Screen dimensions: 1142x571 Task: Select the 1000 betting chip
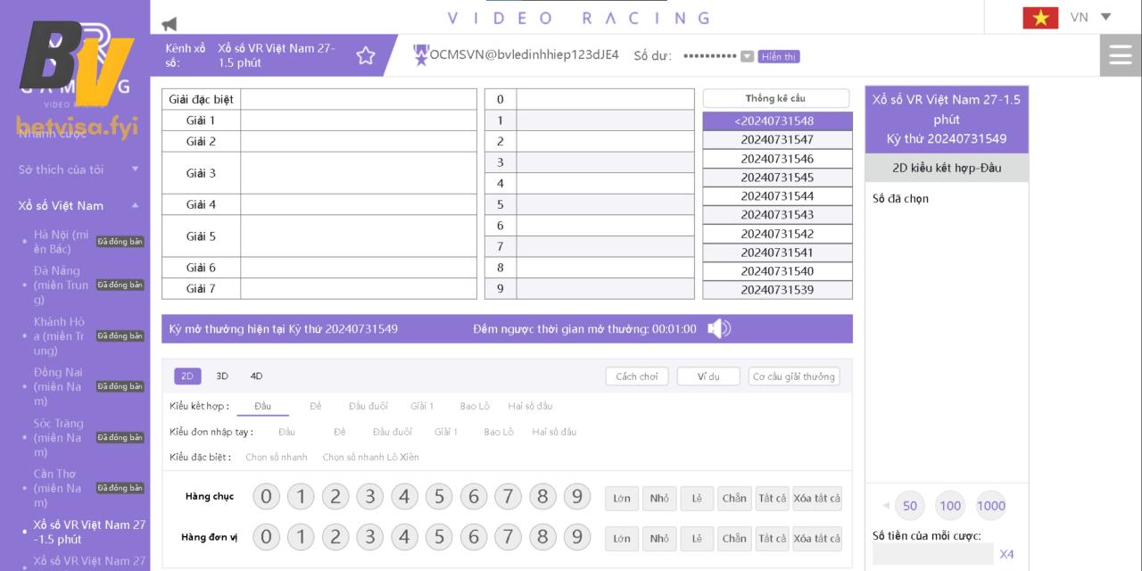[x=990, y=506]
